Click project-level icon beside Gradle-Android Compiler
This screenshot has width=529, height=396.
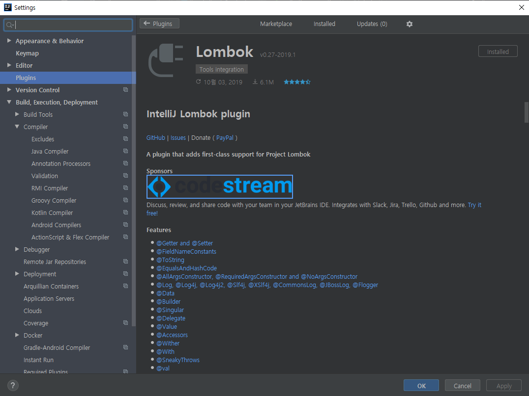point(125,347)
